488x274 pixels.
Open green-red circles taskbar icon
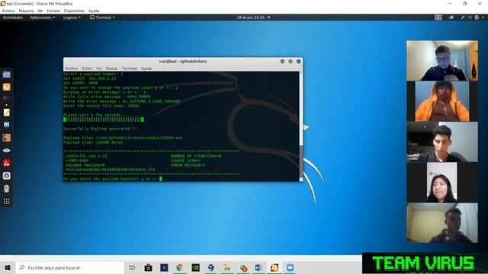pyautogui.click(x=243, y=267)
